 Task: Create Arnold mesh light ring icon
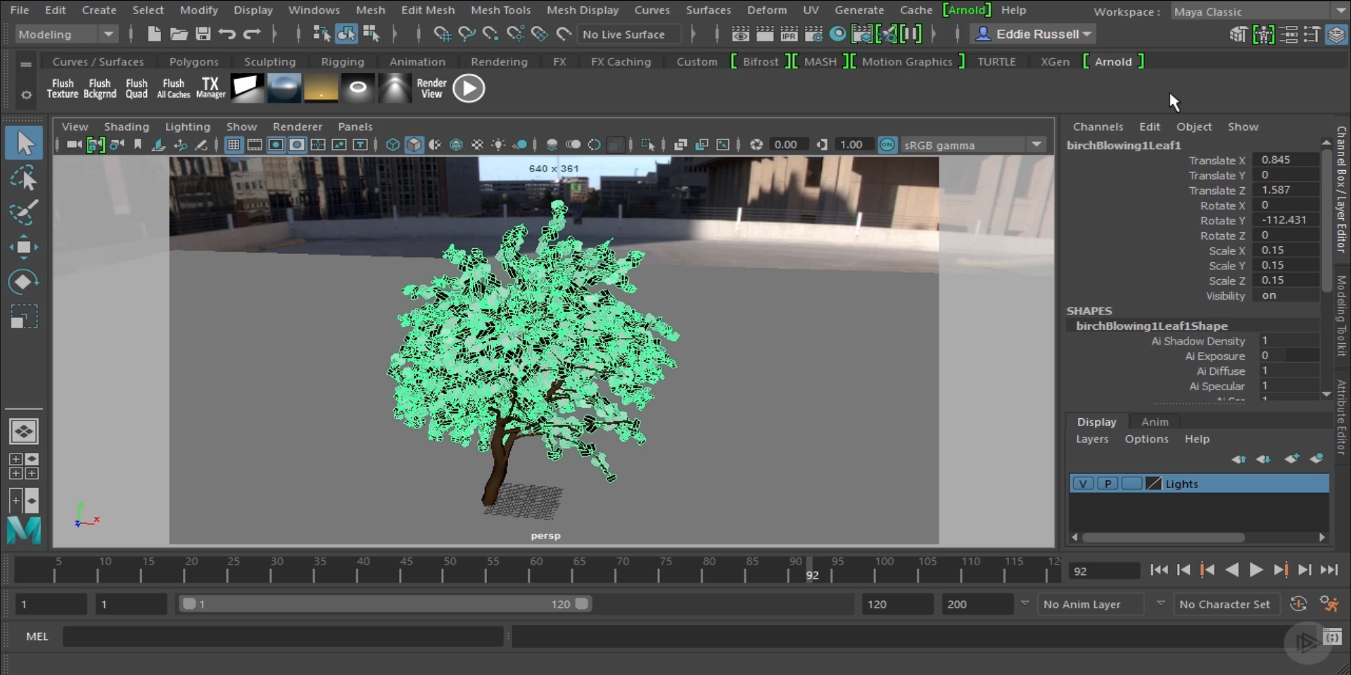pos(357,89)
